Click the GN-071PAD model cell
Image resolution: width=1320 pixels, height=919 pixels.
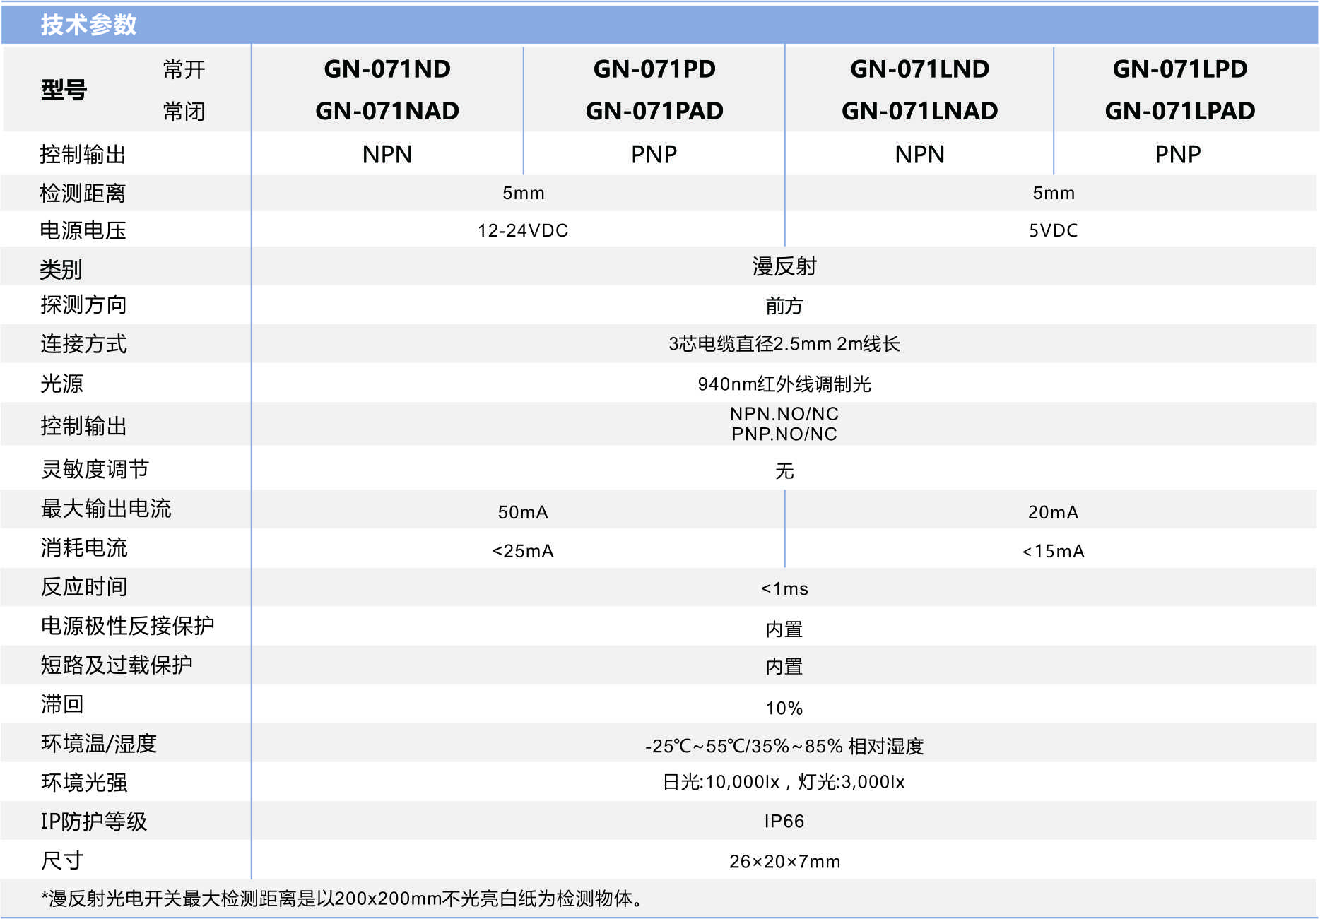[x=654, y=111]
